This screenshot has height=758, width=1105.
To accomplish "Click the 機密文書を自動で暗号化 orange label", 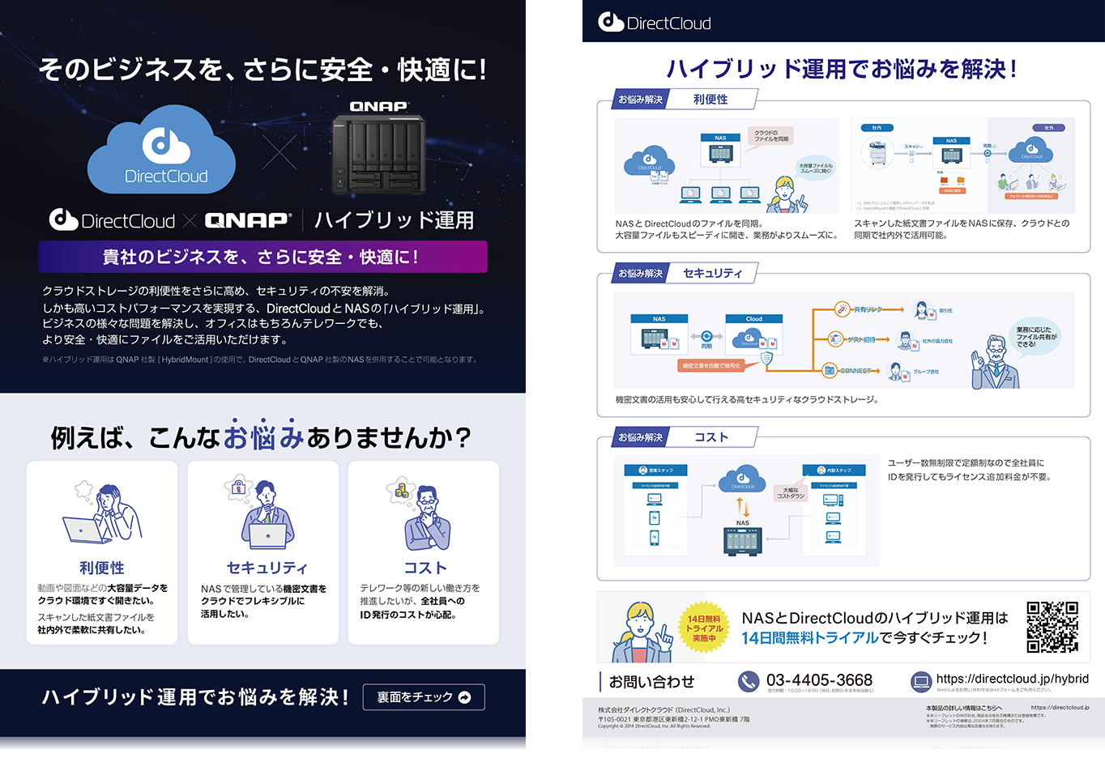I will pyautogui.click(x=711, y=365).
